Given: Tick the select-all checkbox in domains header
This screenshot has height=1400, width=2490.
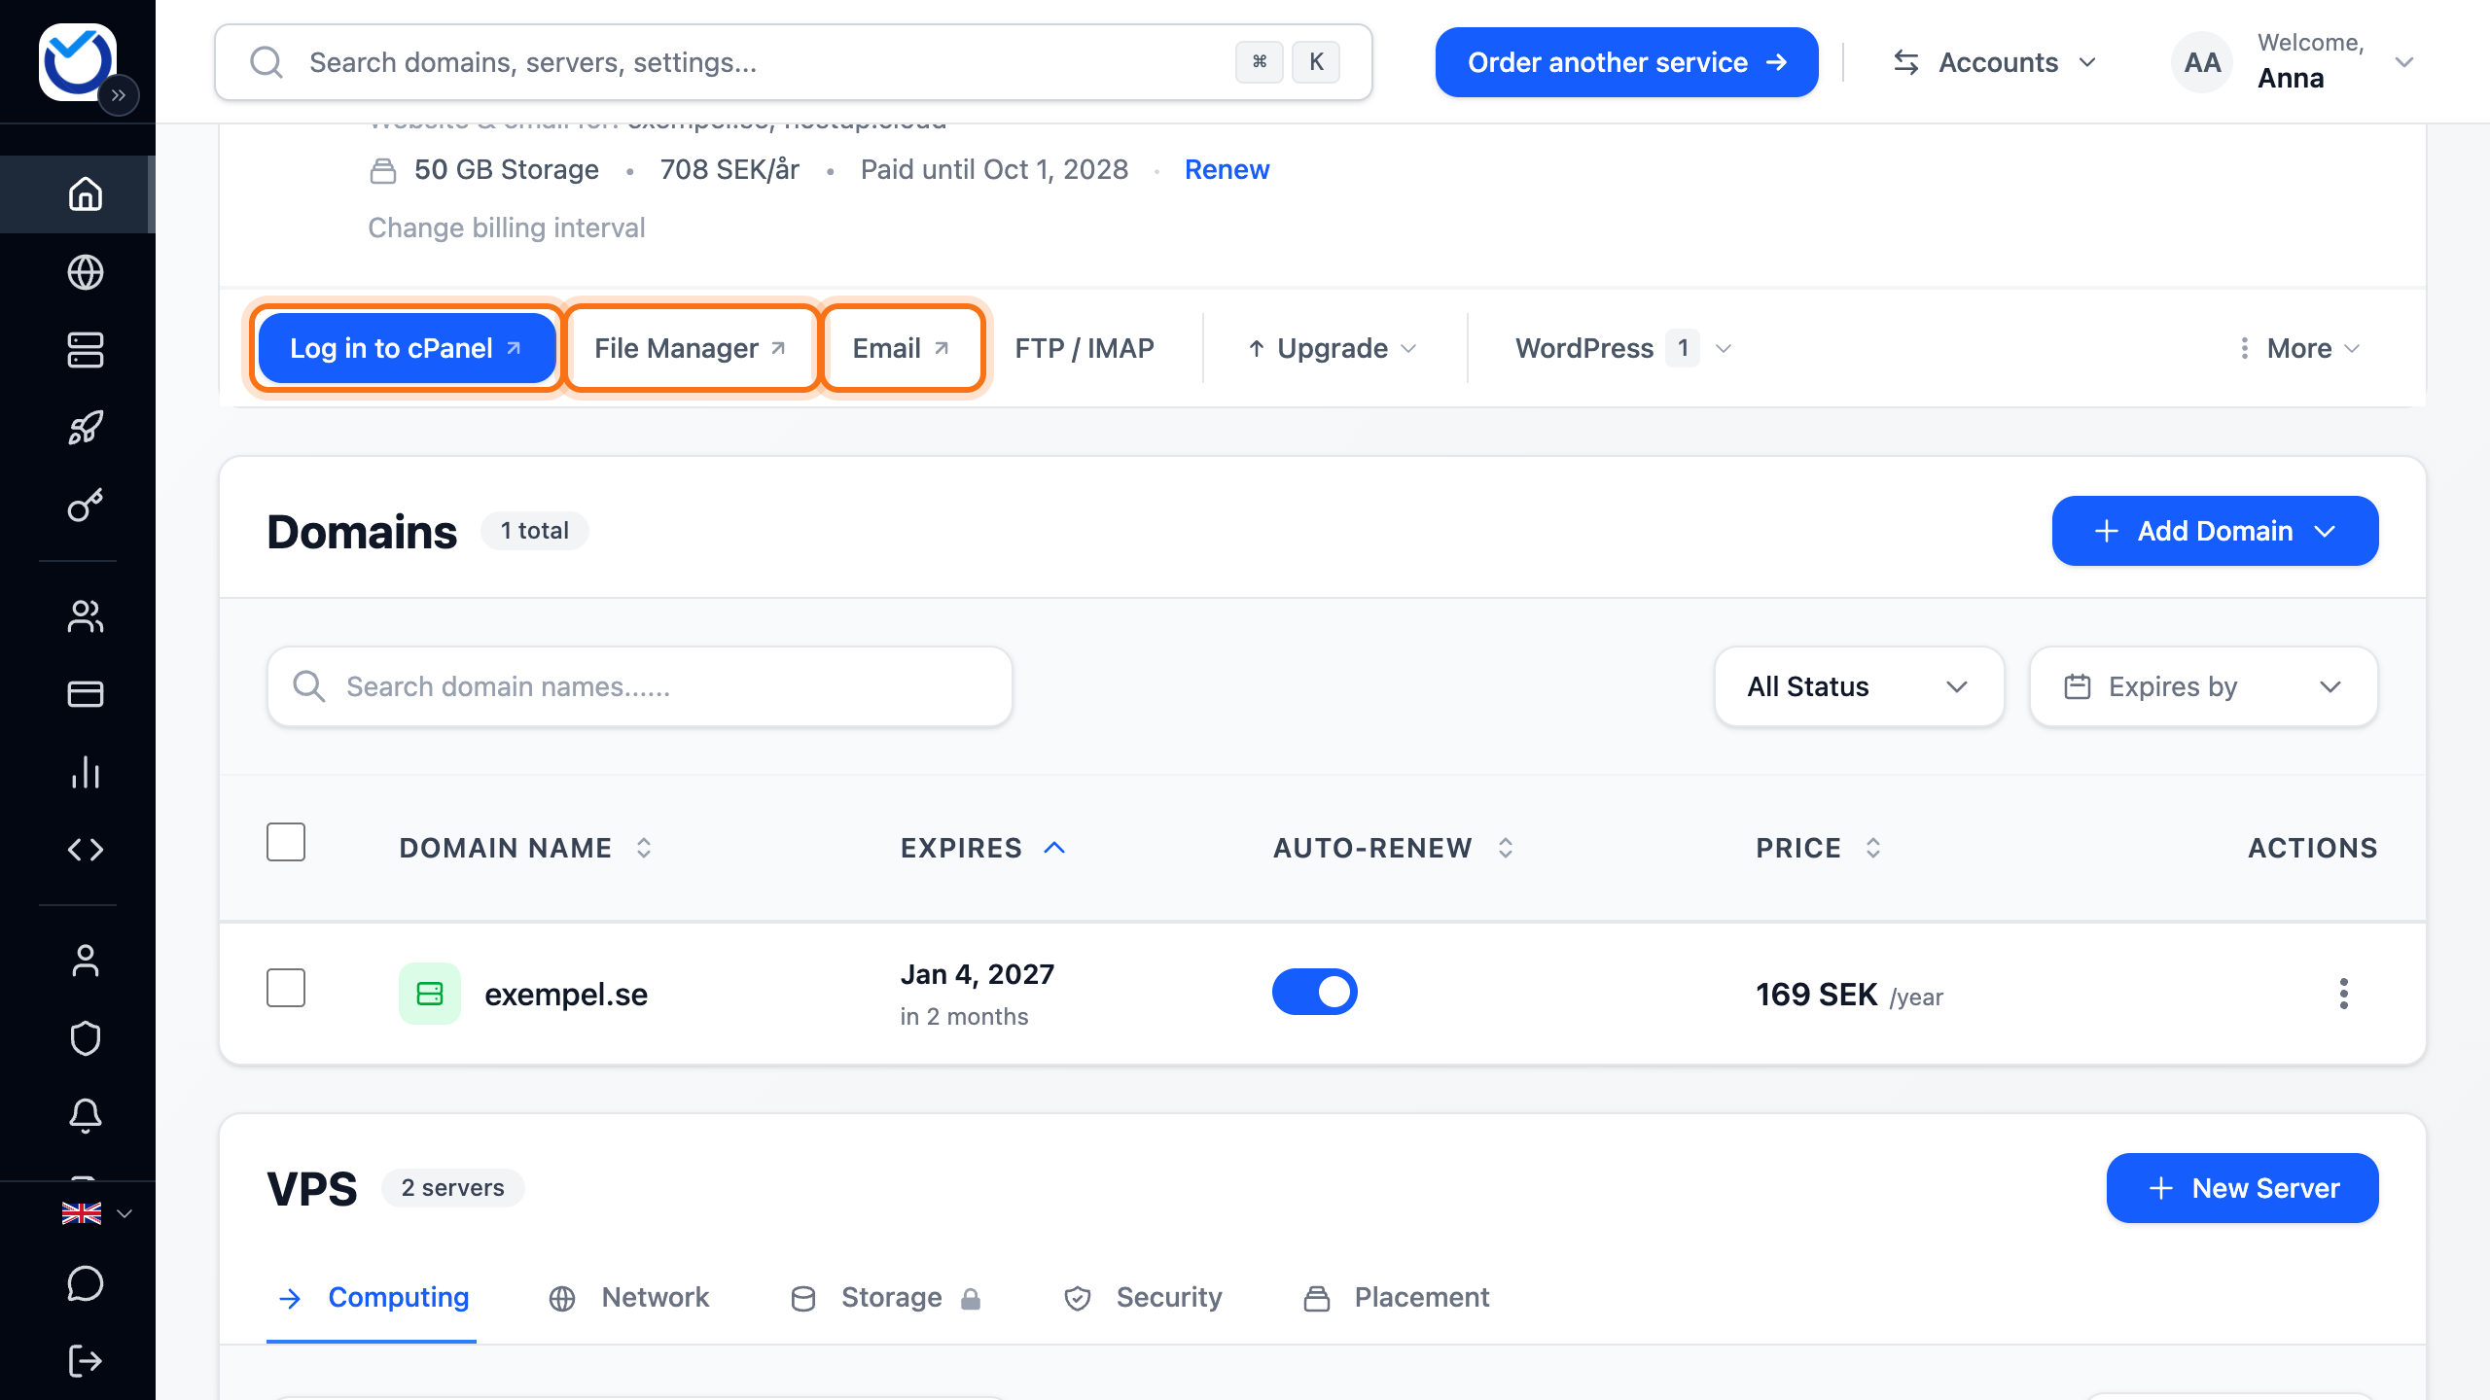Looking at the screenshot, I should click(286, 842).
